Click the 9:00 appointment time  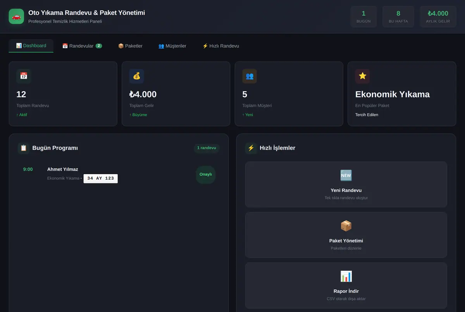[28, 169]
